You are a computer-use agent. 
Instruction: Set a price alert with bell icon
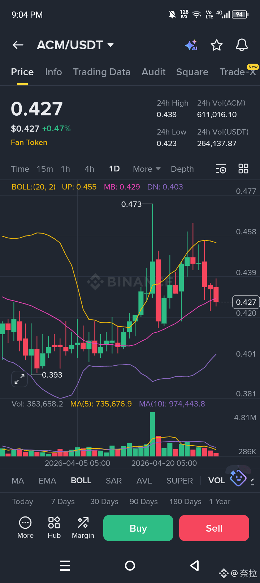[242, 45]
